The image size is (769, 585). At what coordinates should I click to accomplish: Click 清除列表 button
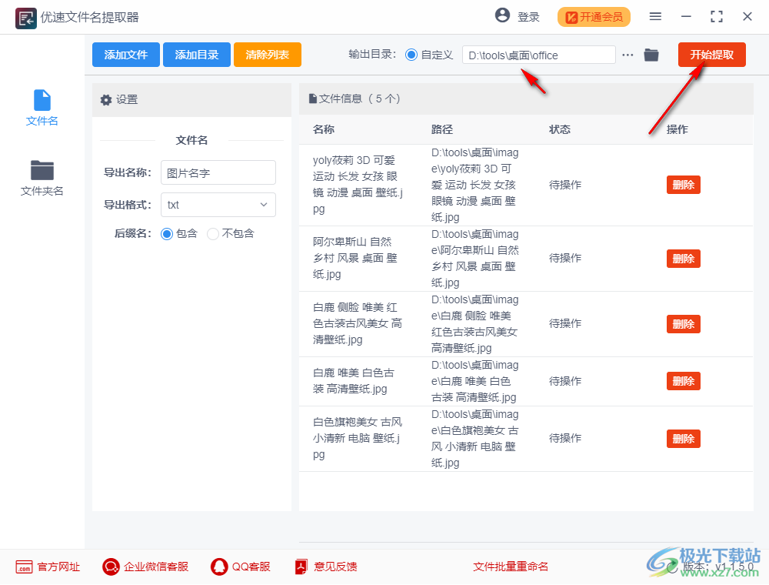tap(268, 55)
